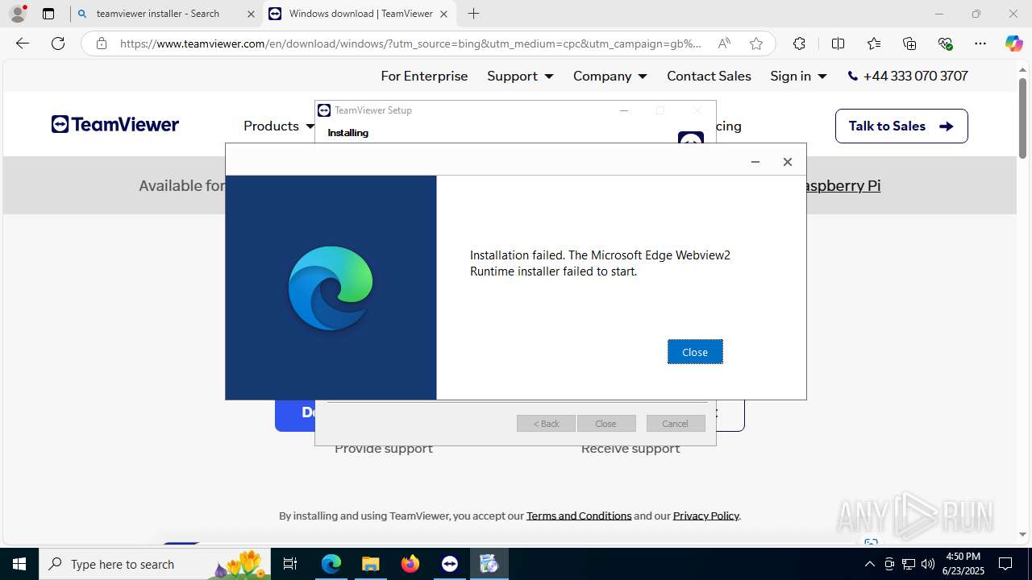
Task: Open Collections in Edge toolbar
Action: [909, 43]
